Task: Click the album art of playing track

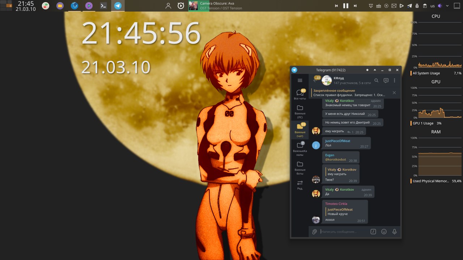Action: pyautogui.click(x=194, y=6)
